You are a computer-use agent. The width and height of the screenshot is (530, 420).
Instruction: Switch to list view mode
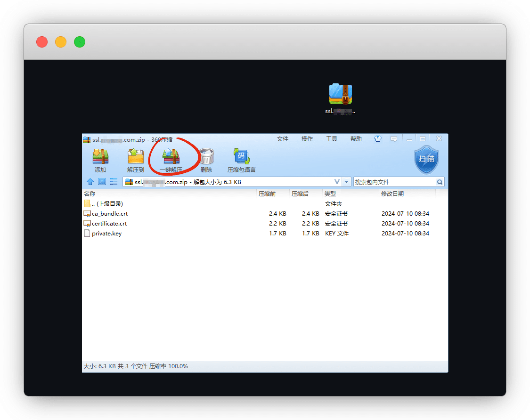point(114,182)
